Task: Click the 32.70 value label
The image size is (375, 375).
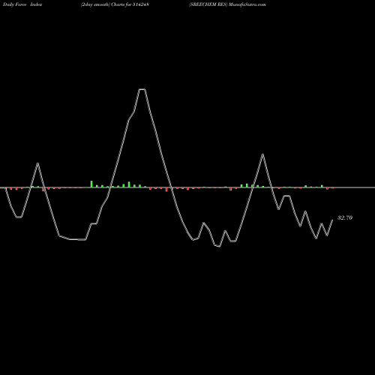Action: 345,217
